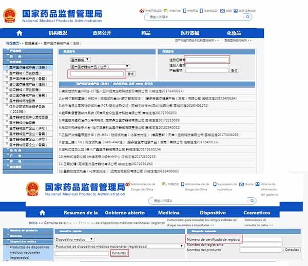Expand the 化妆品 sidebar section header
The image size is (308, 266).
point(28,150)
